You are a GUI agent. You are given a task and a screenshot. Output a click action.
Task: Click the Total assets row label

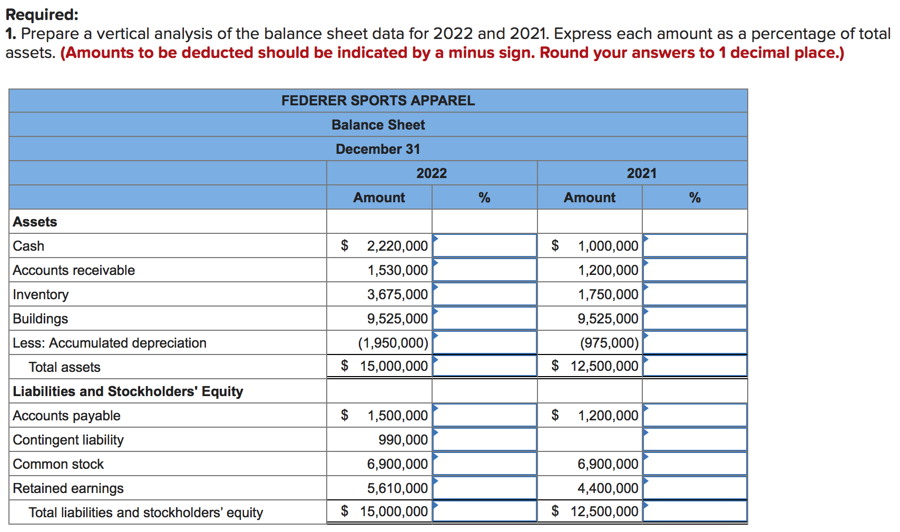[x=64, y=367]
